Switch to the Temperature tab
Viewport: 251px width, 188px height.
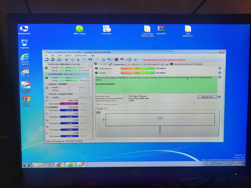point(117,64)
